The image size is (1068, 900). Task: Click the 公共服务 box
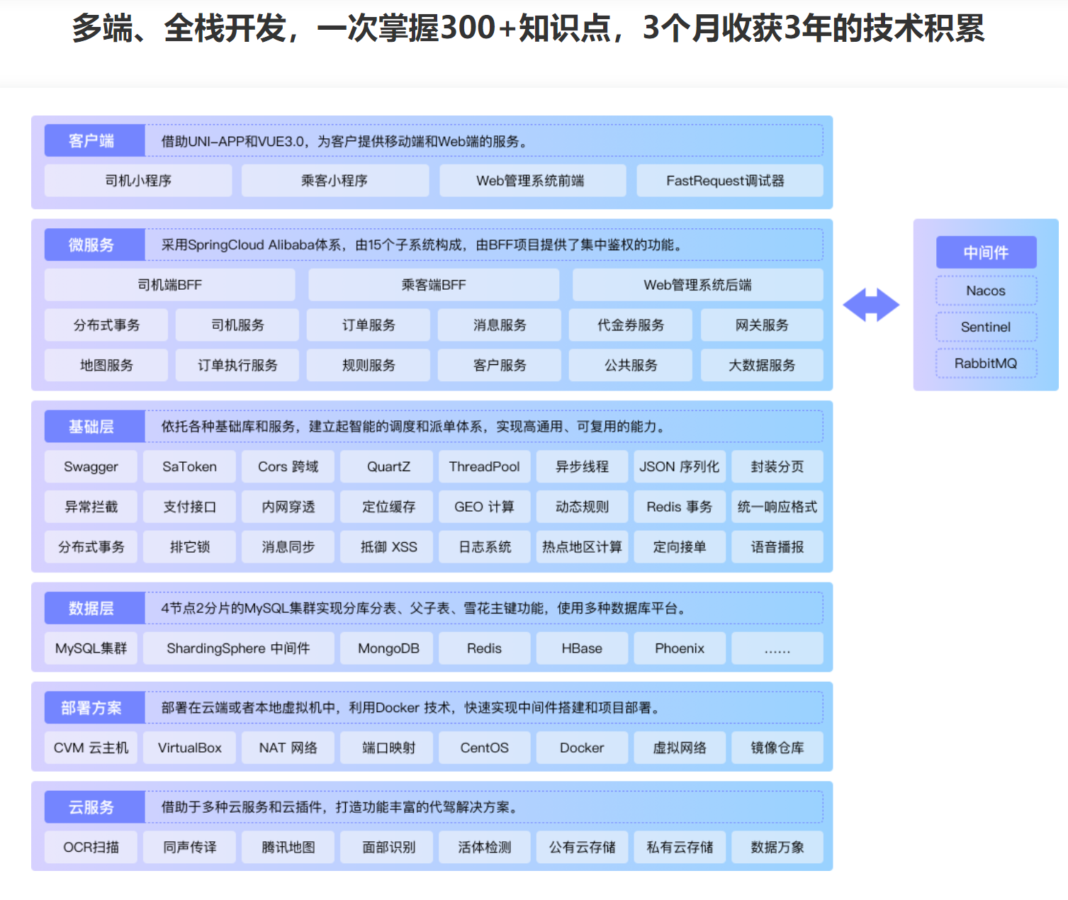(631, 365)
